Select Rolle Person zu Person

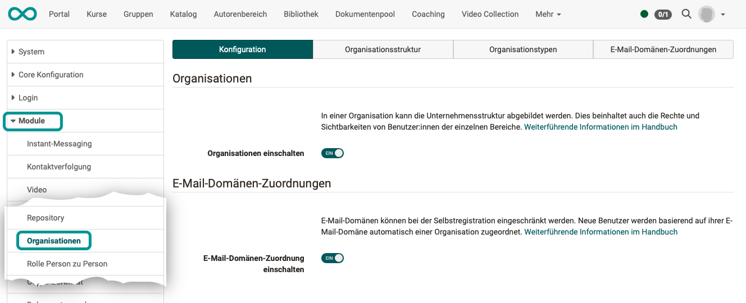tap(84, 264)
